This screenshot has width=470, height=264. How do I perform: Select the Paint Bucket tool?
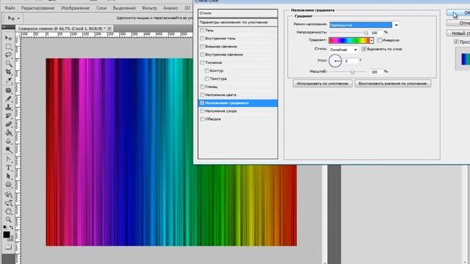coord(8,133)
